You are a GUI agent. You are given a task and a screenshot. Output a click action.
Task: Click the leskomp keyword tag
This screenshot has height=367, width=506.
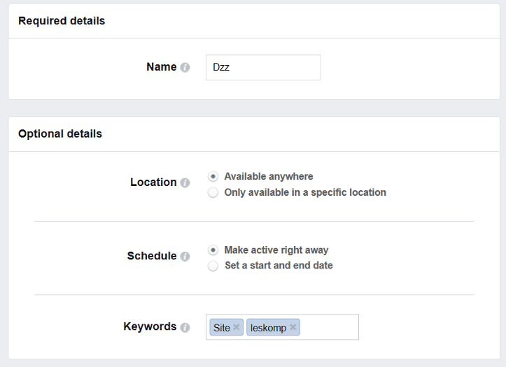coord(268,327)
